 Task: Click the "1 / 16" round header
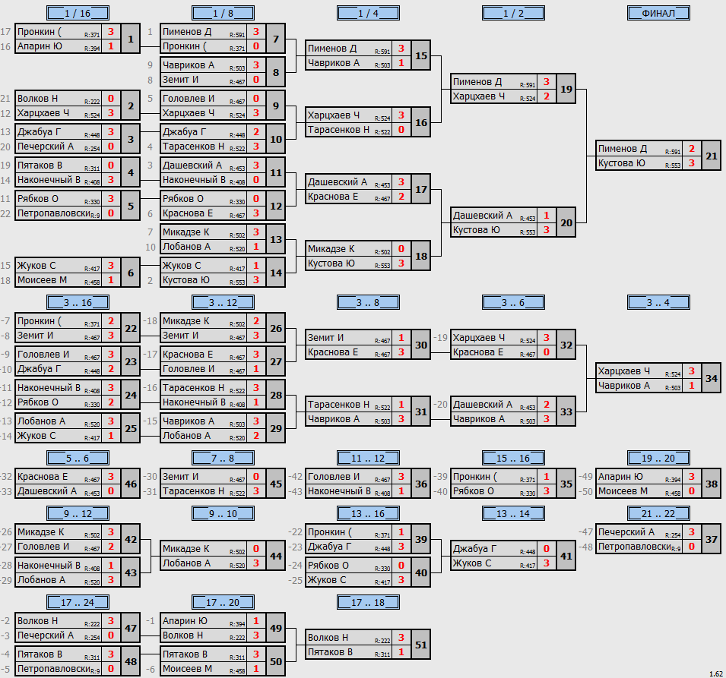[x=78, y=13]
